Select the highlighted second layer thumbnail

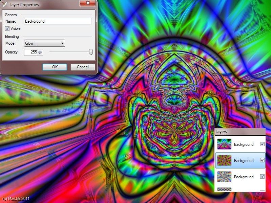click(224, 160)
